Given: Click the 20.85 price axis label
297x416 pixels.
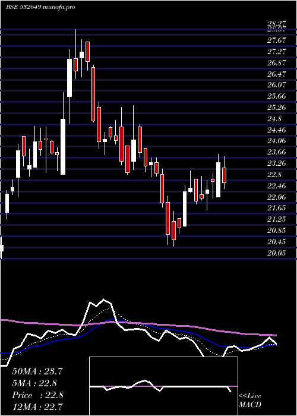Looking at the screenshot, I should pos(277,231).
